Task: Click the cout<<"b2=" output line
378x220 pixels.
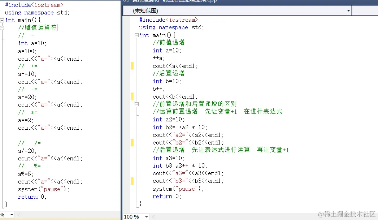Action: [188, 143]
